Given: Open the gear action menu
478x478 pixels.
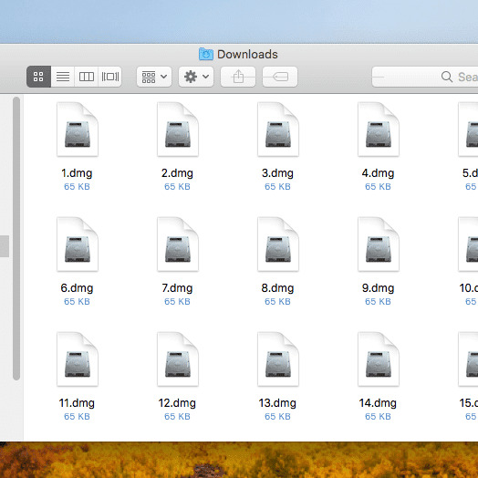Looking at the screenshot, I should (196, 77).
